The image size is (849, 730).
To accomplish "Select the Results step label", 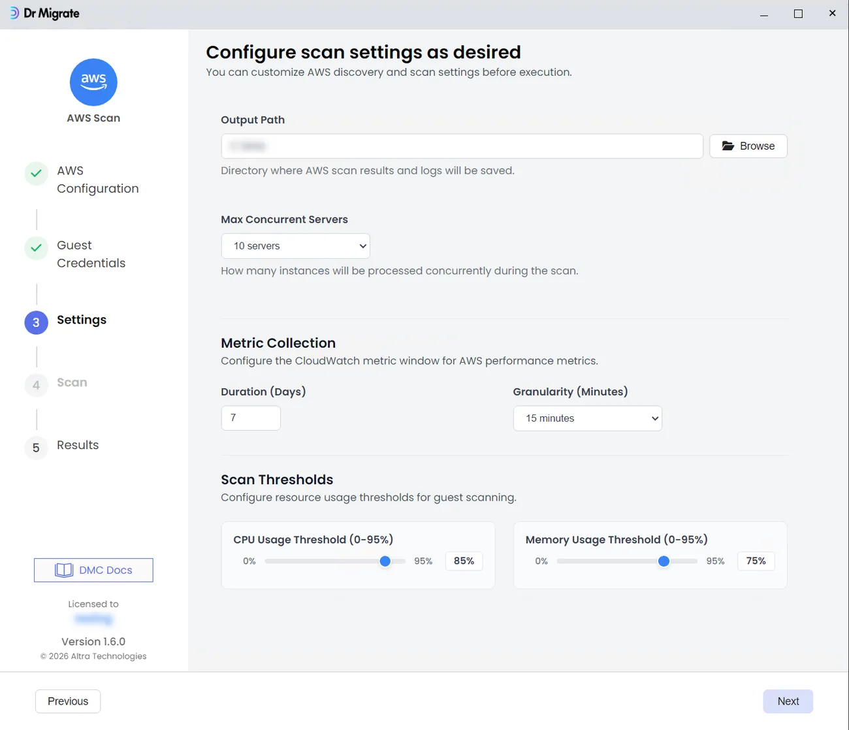I will coord(78,445).
